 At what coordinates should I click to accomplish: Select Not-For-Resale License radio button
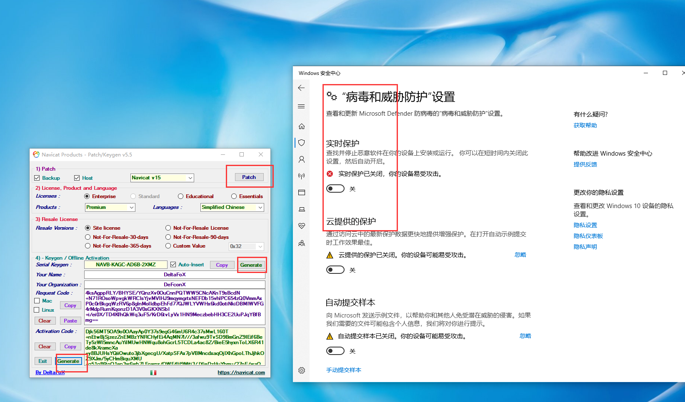point(168,228)
